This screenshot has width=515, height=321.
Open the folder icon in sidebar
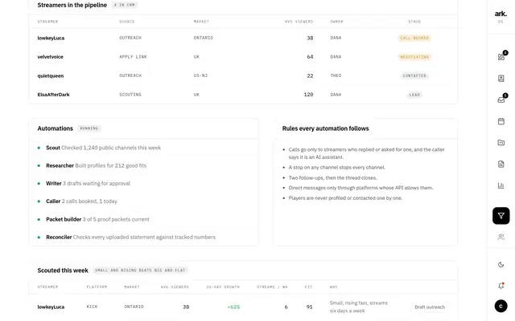pyautogui.click(x=501, y=143)
